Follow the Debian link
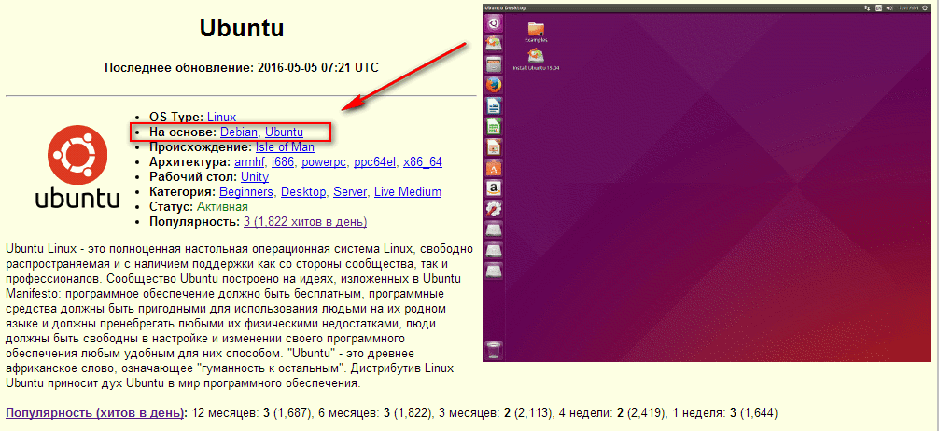This screenshot has height=431, width=939. tap(239, 132)
